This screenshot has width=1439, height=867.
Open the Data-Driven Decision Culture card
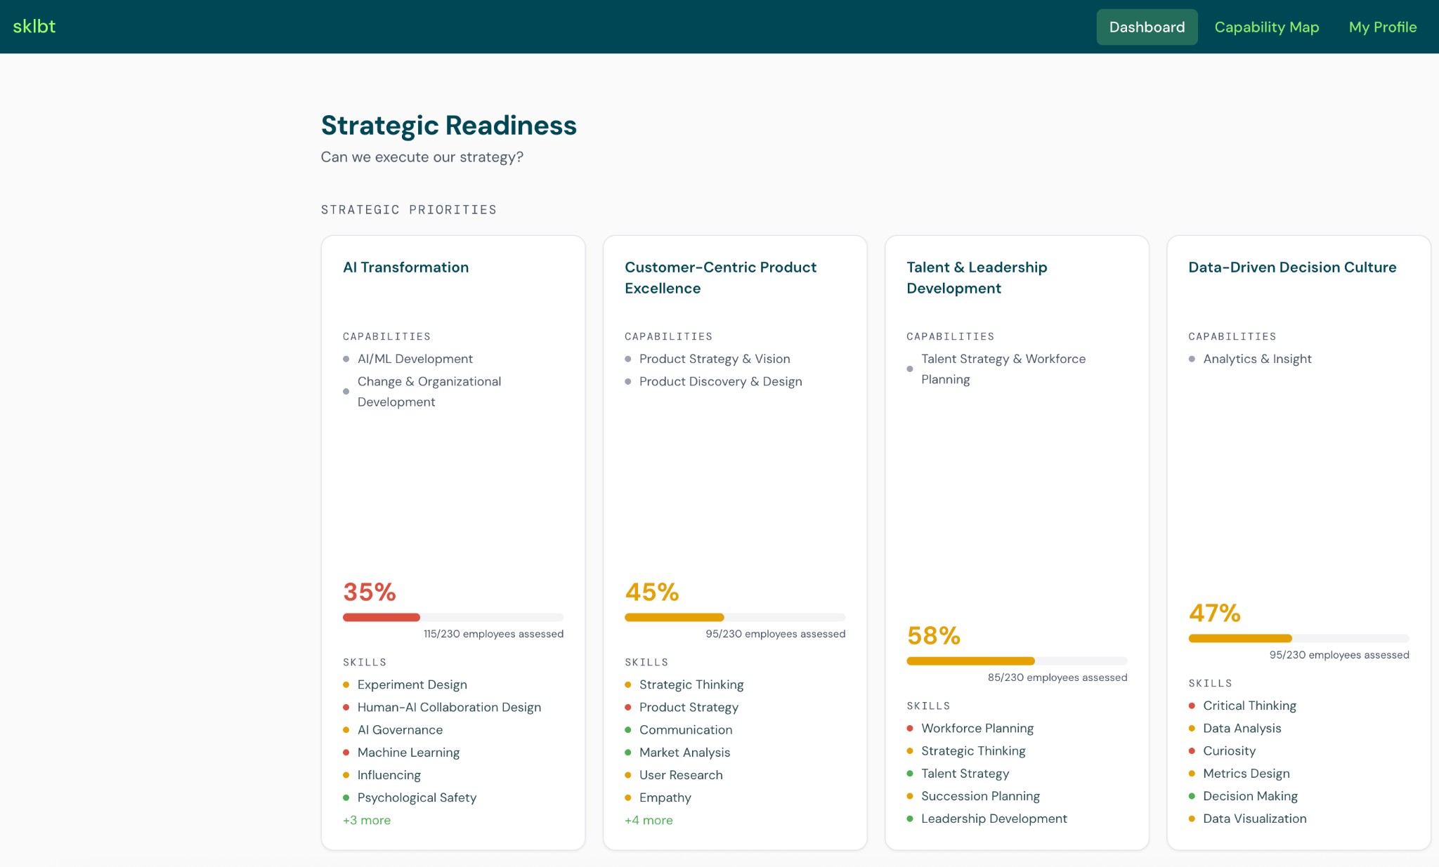click(1291, 267)
